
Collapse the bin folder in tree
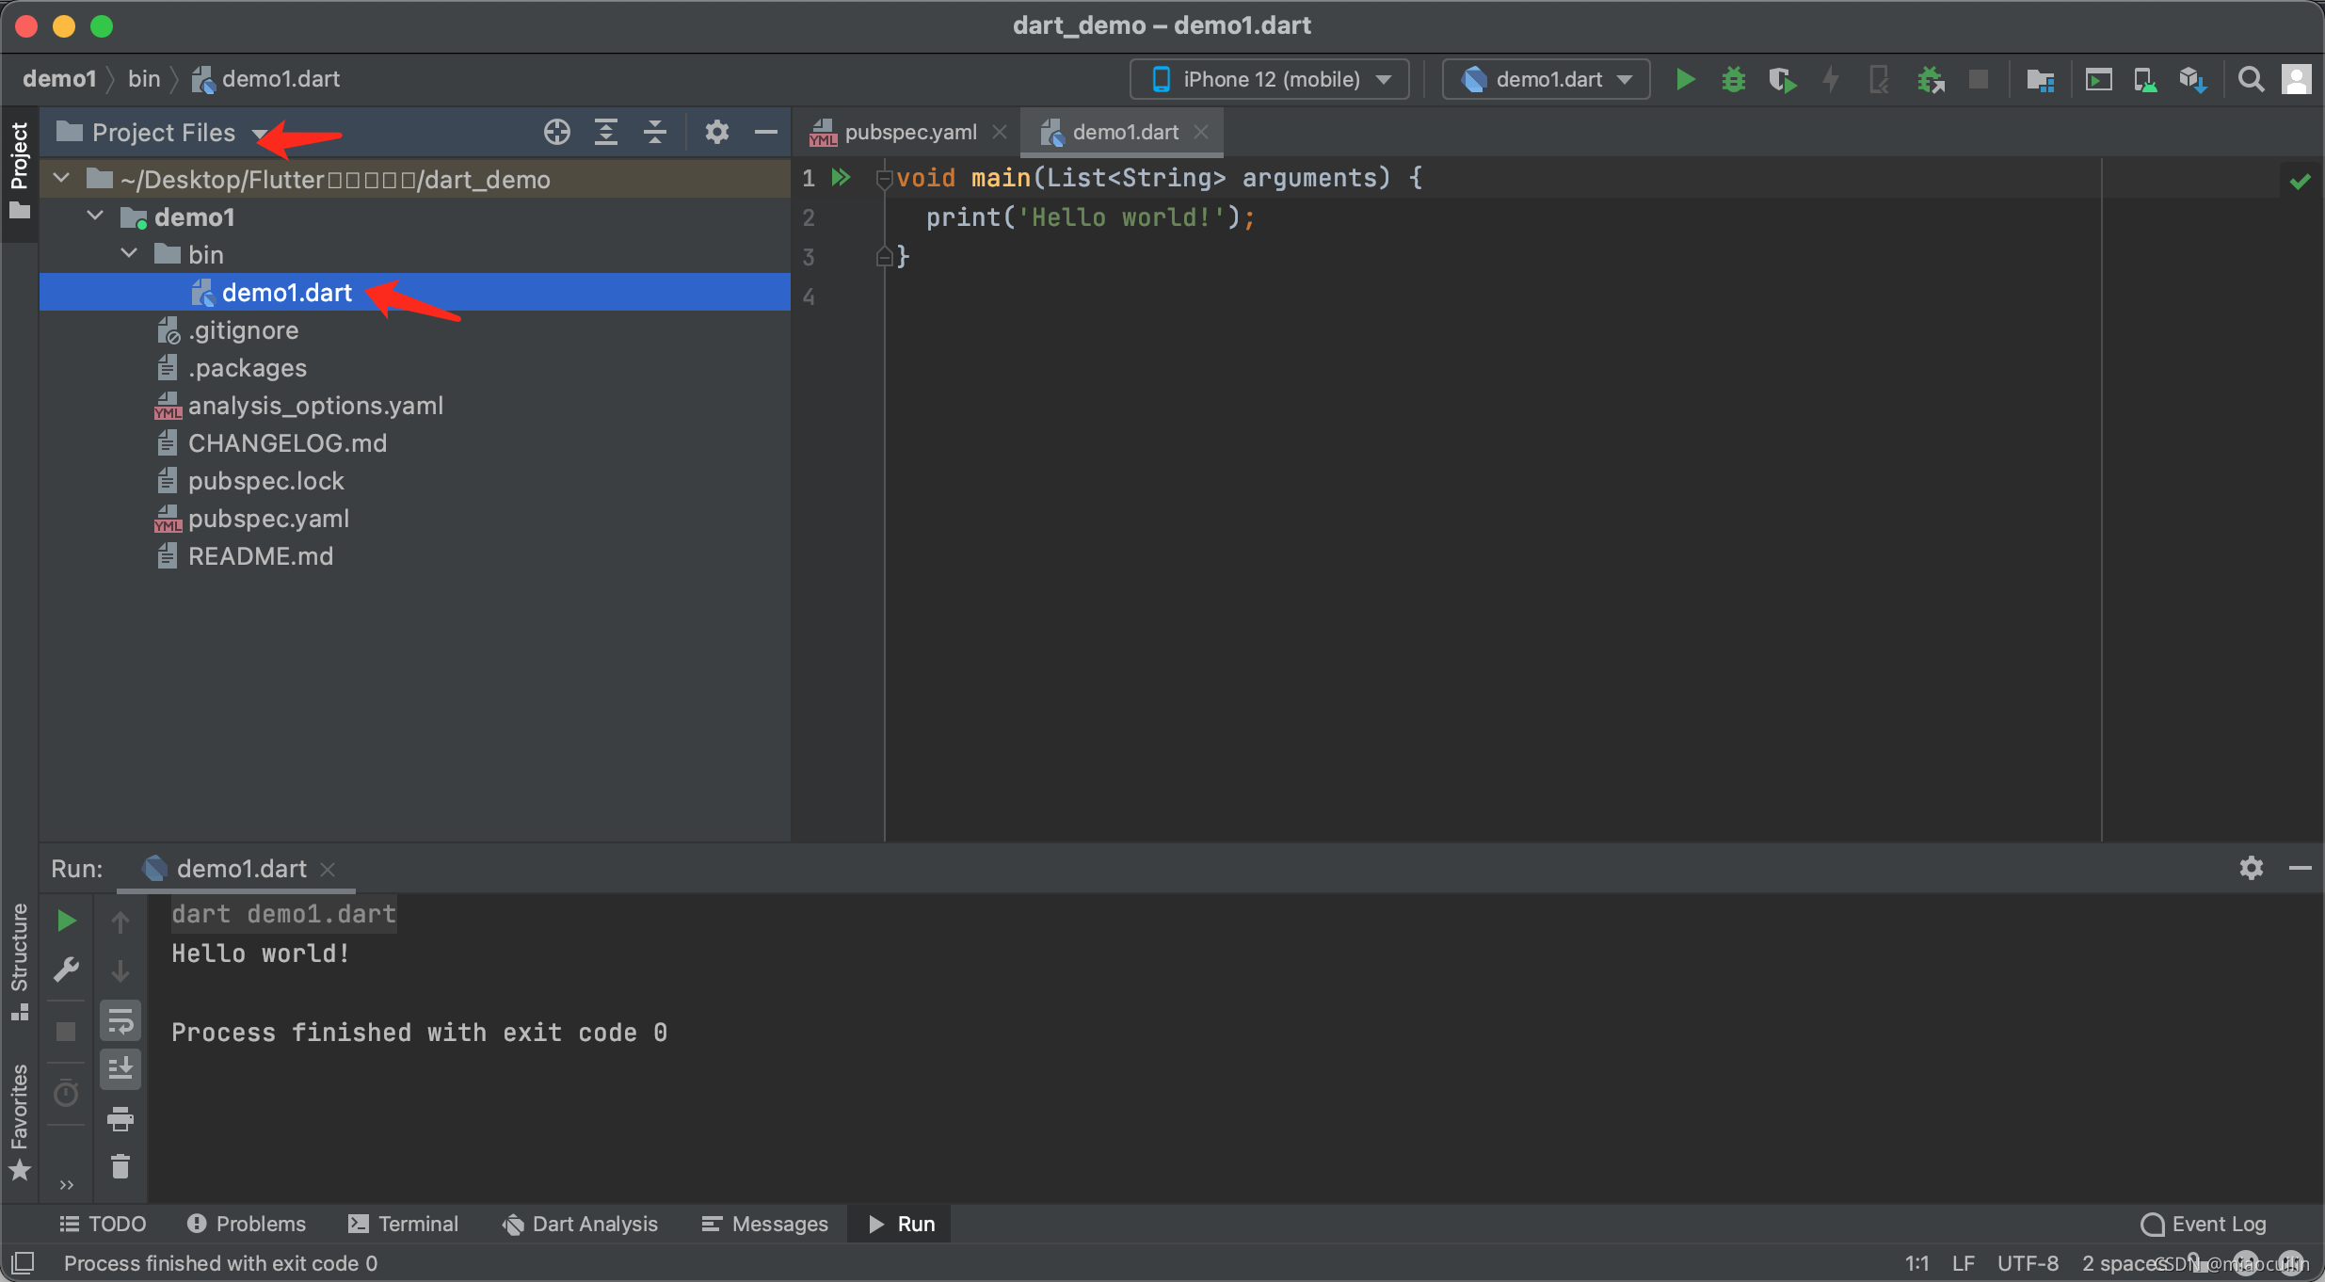pyautogui.click(x=130, y=254)
